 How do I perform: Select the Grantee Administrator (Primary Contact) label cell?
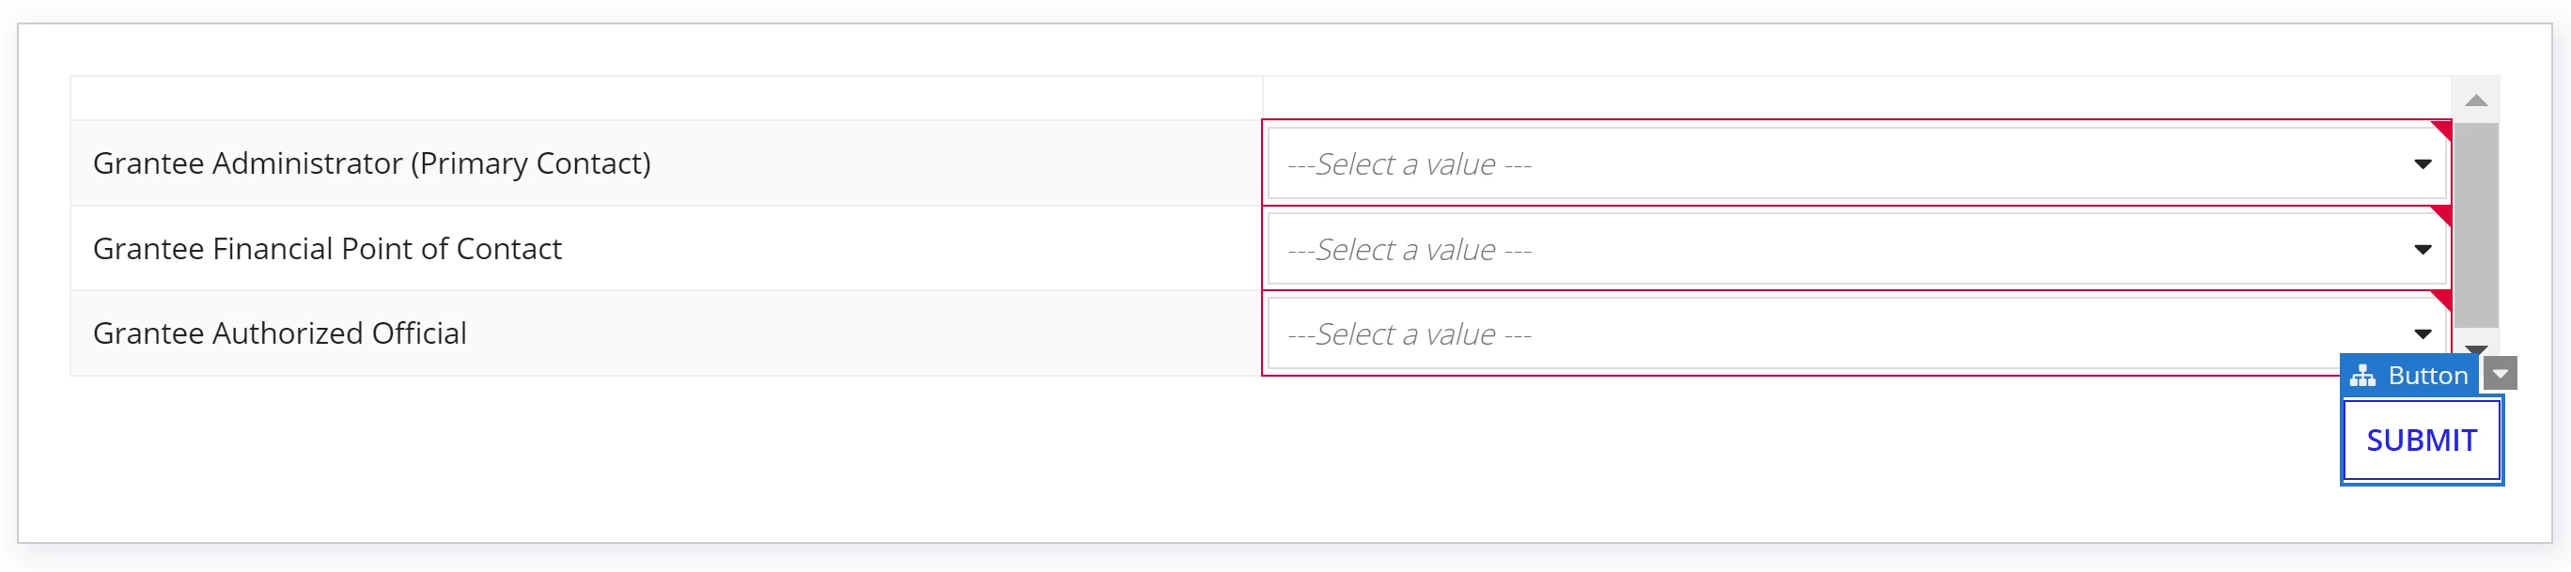666,163
